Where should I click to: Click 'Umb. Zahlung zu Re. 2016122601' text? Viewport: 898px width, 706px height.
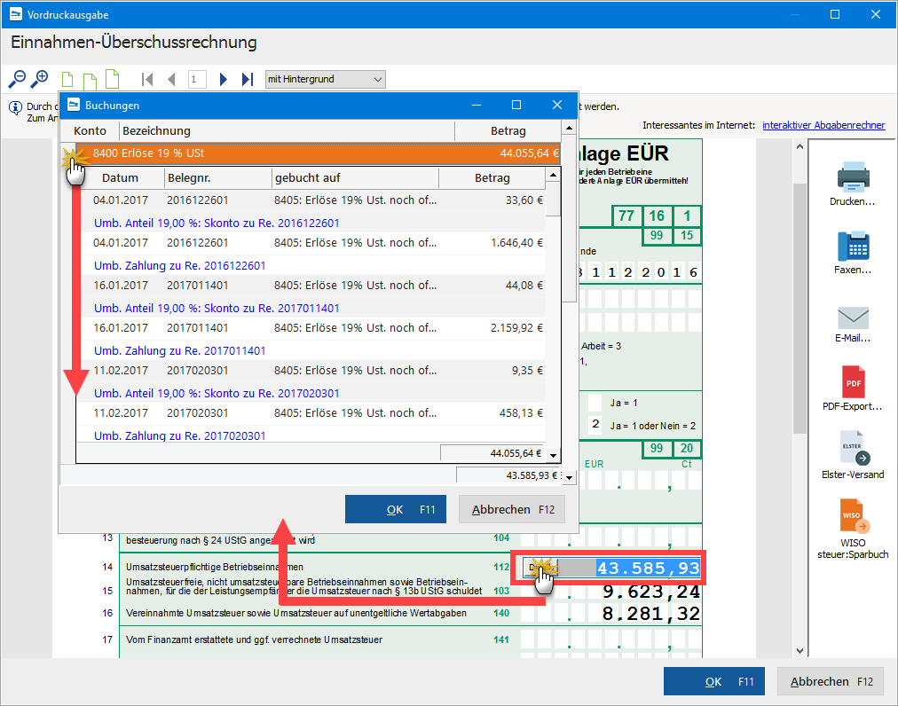pos(180,266)
